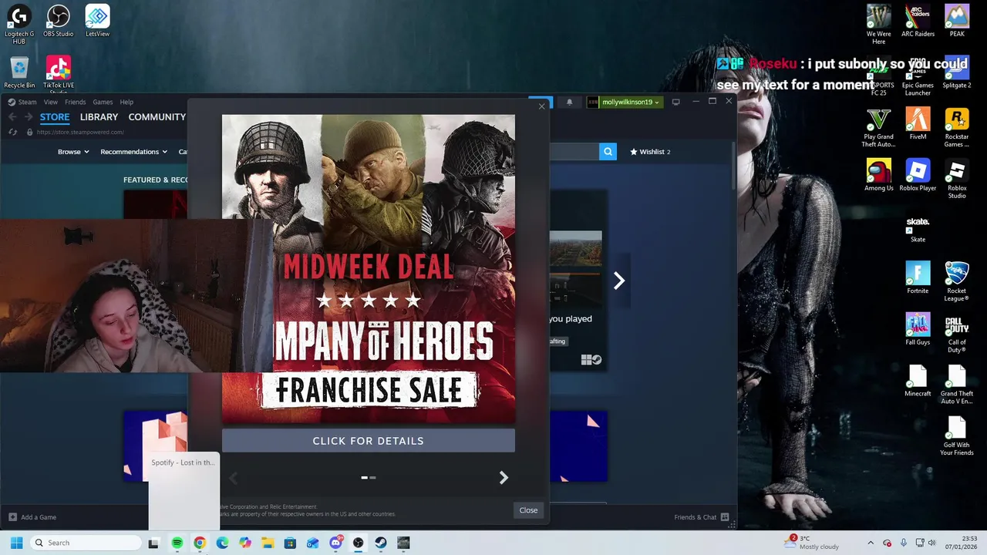Open the Games menu in Steam
Viewport: 987px width, 555px height.
click(103, 102)
